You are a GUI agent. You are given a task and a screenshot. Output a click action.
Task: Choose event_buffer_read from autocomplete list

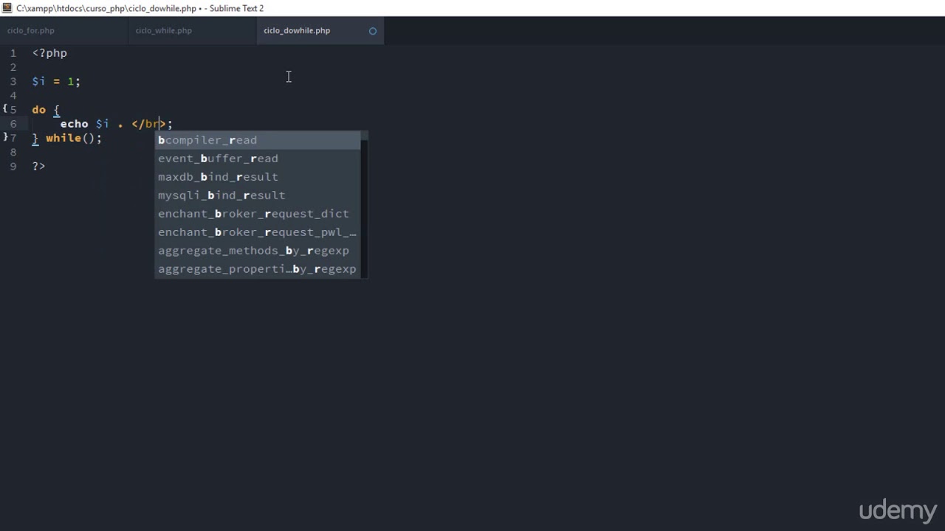pyautogui.click(x=258, y=159)
